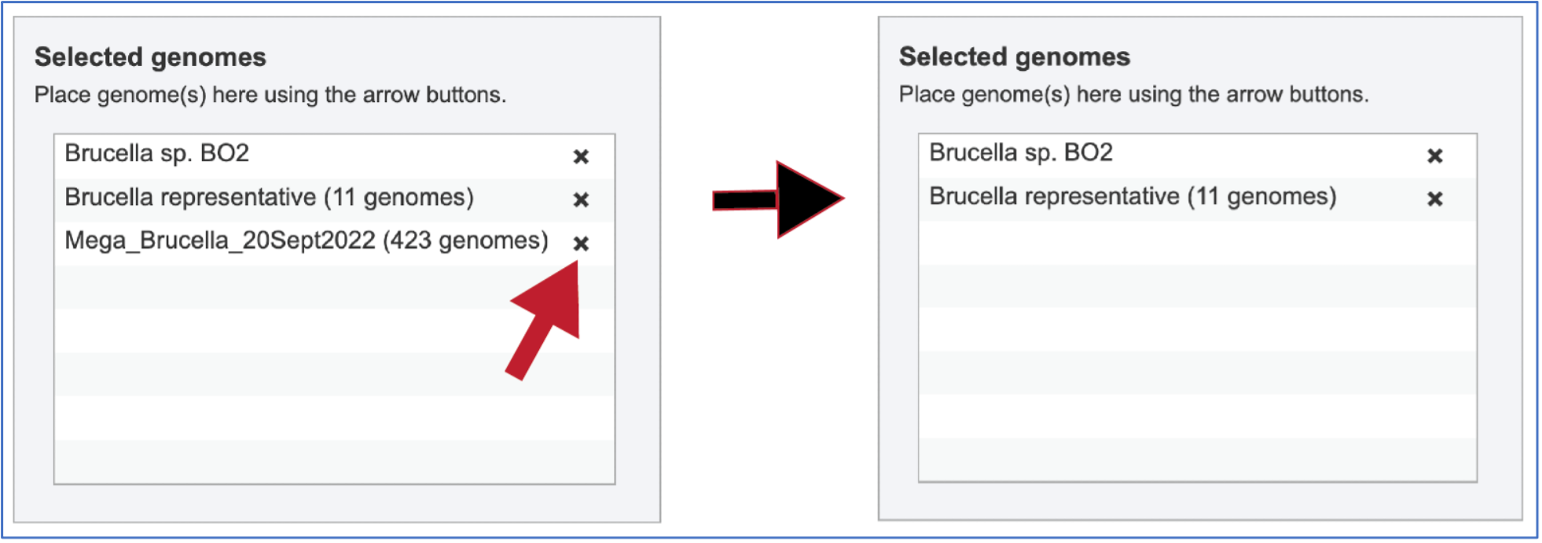Image resolution: width=1542 pixels, height=543 pixels.
Task: Select Brucella sp. BO2 row in left list
Action: point(335,156)
